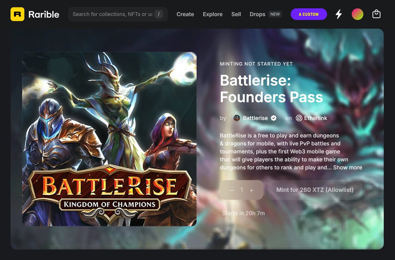Open the Battlerise creator profile link

coord(255,118)
